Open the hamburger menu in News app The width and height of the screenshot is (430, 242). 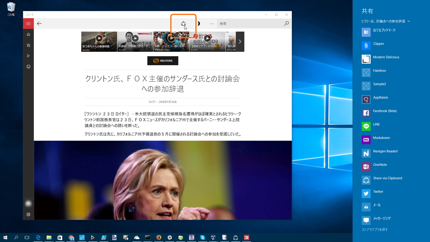[x=28, y=24]
